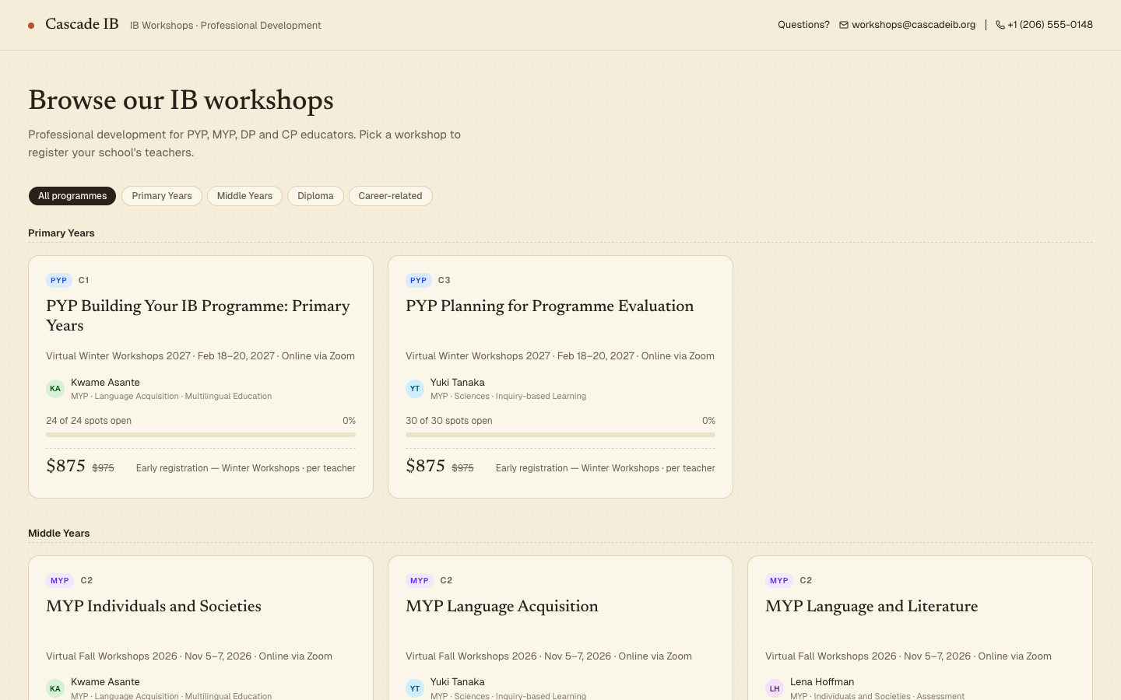The height and width of the screenshot is (700, 1121).
Task: Click the C1 category label
Action: tap(84, 281)
